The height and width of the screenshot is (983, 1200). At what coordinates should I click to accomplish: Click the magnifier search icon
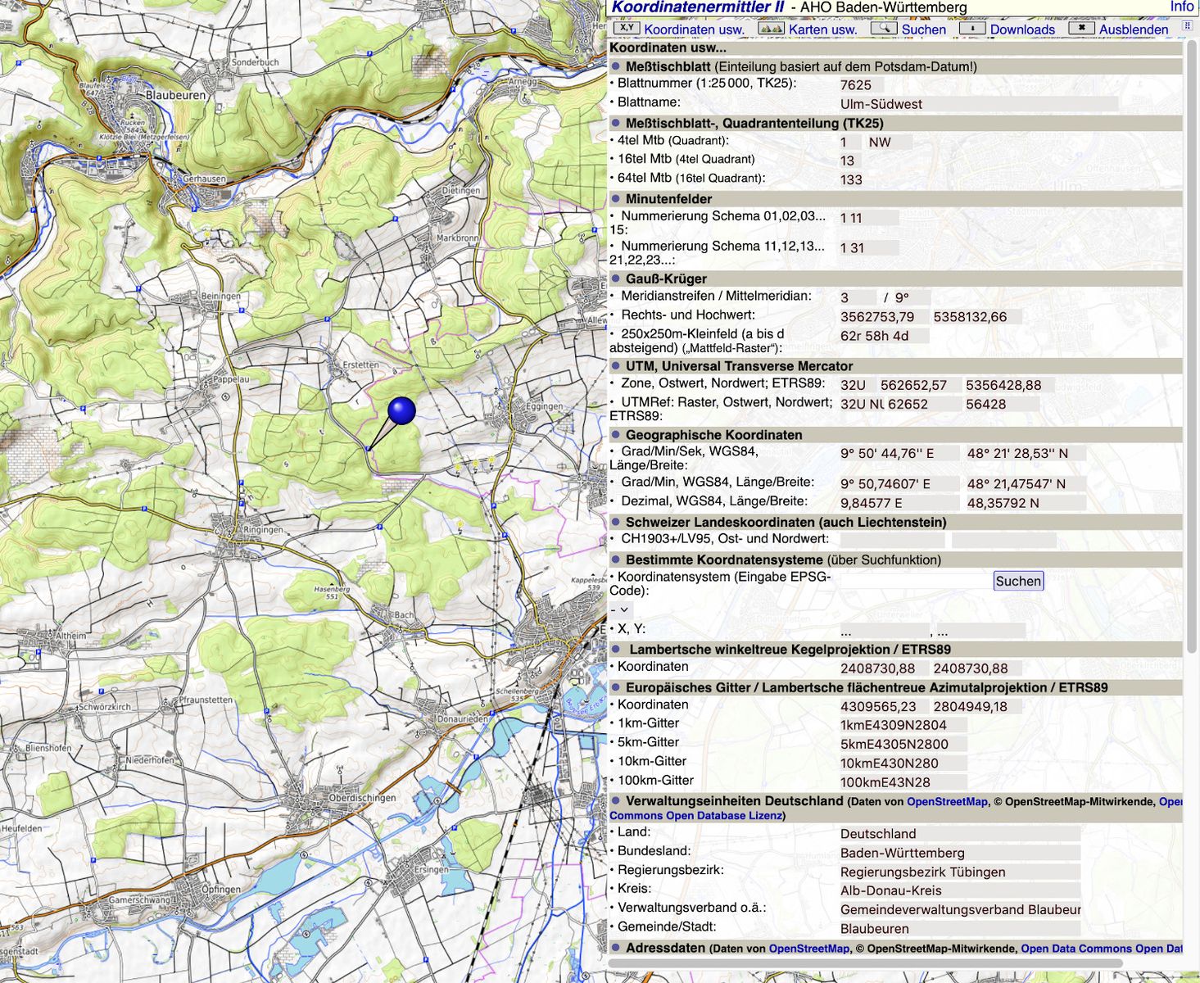[884, 28]
